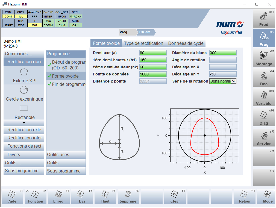Click the Aide help icon button
The height and width of the screenshot is (208, 276).
(x=12, y=197)
